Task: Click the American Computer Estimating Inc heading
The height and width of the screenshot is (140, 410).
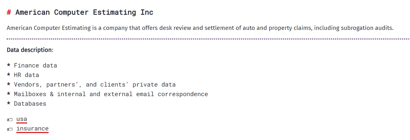Action: click(84, 12)
